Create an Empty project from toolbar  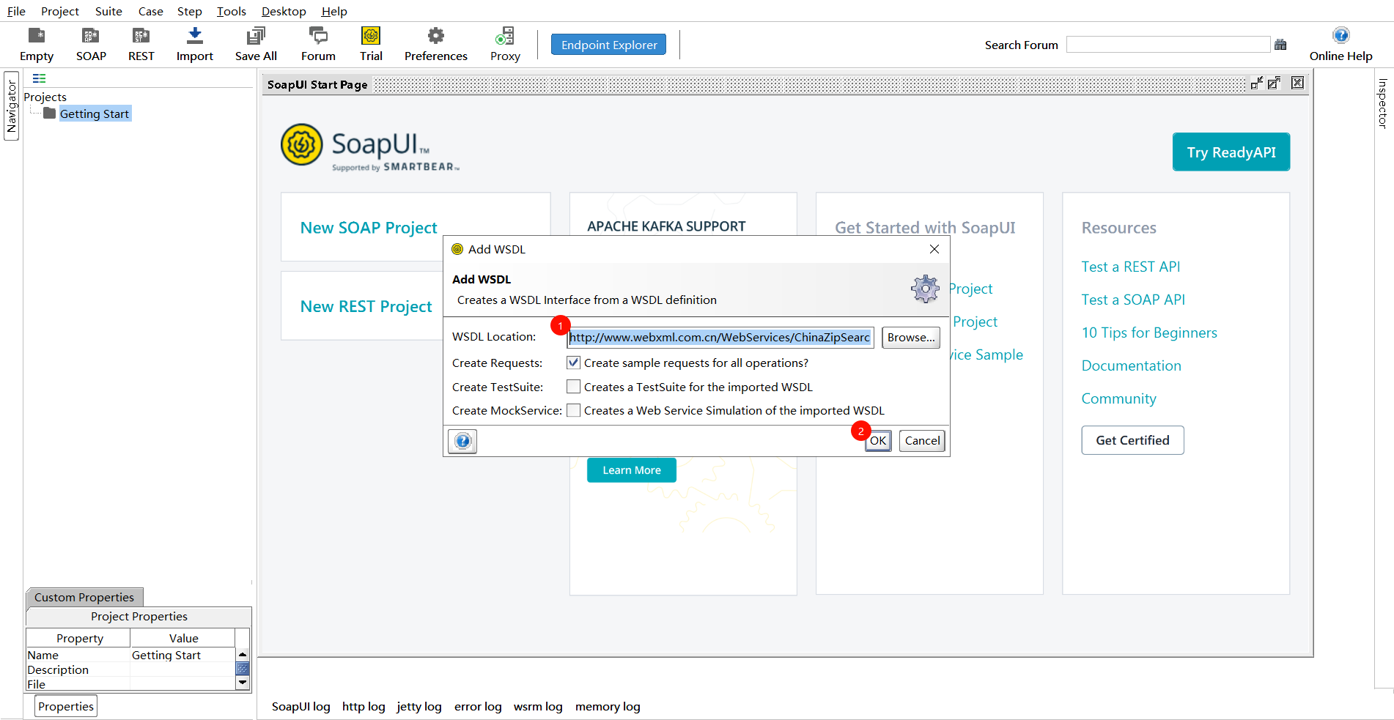tap(37, 45)
